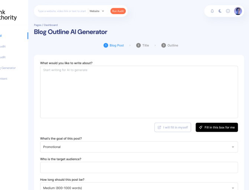Expand the Website type dropdown
249x190 pixels.
[97, 11]
